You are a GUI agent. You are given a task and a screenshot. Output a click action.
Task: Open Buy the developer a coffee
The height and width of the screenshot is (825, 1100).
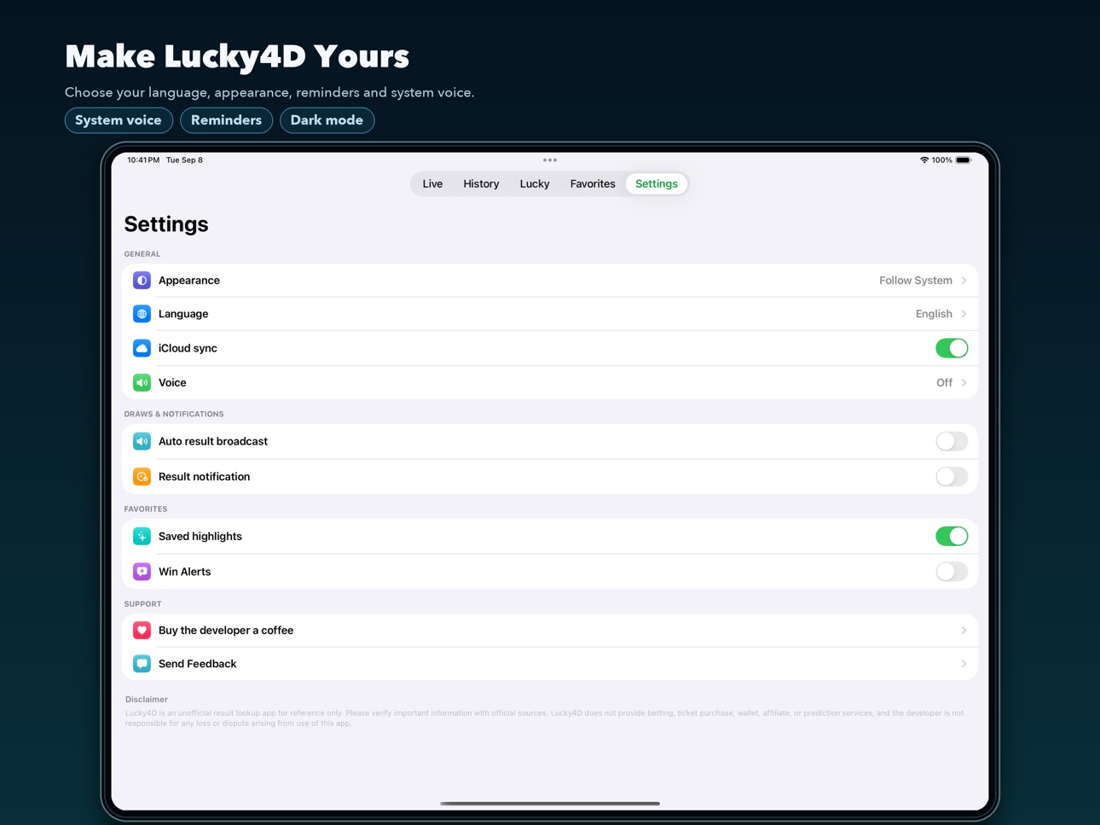pos(550,630)
